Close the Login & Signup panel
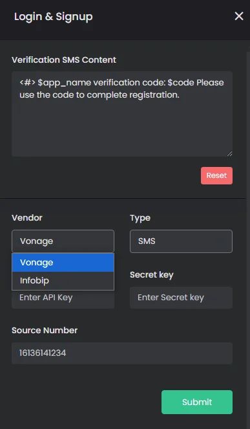 [x=239, y=16]
